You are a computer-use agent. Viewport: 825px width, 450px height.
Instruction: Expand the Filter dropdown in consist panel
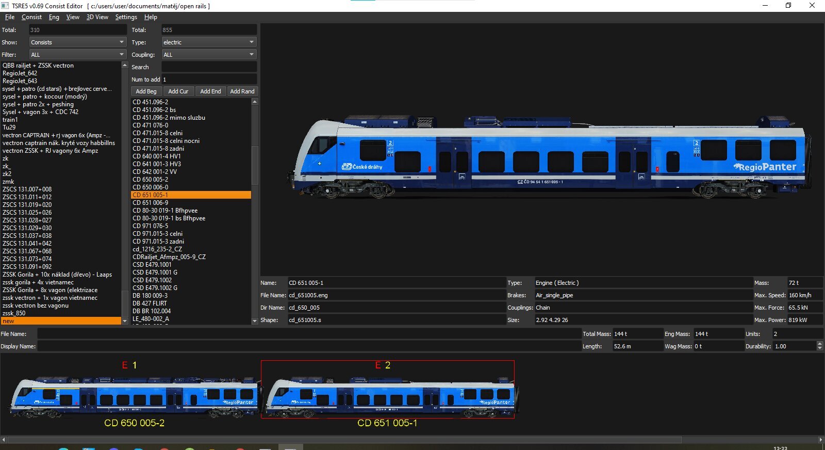(77, 55)
